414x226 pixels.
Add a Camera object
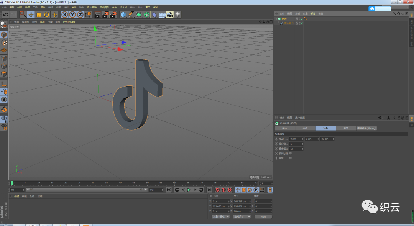(x=170, y=15)
